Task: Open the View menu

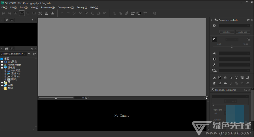Action: [x=34, y=7]
